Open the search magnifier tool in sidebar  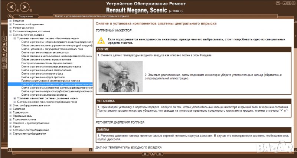click(4, 39)
